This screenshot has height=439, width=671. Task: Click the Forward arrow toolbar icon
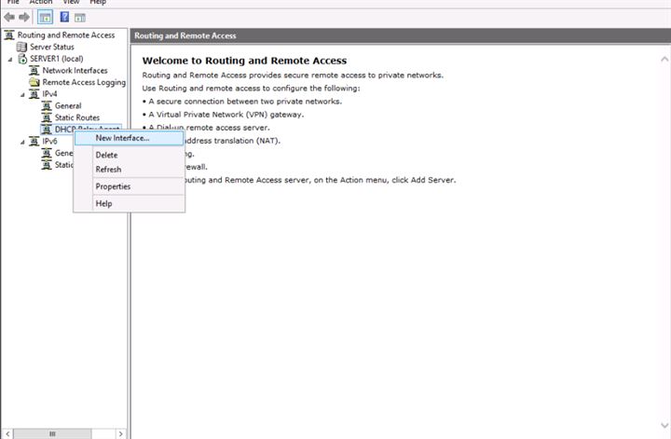point(23,18)
